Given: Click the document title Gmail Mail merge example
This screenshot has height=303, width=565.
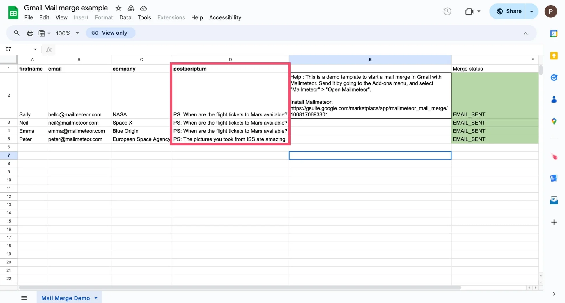Looking at the screenshot, I should [x=66, y=8].
